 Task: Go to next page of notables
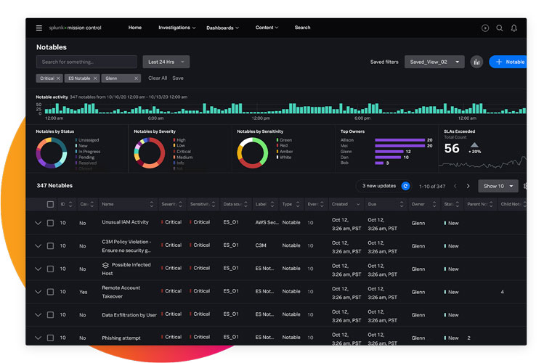468,186
